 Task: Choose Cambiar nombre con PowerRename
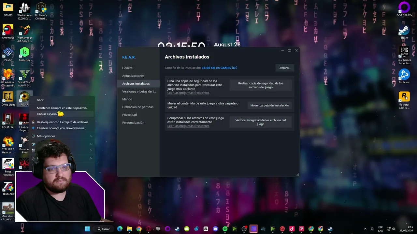coord(62,128)
